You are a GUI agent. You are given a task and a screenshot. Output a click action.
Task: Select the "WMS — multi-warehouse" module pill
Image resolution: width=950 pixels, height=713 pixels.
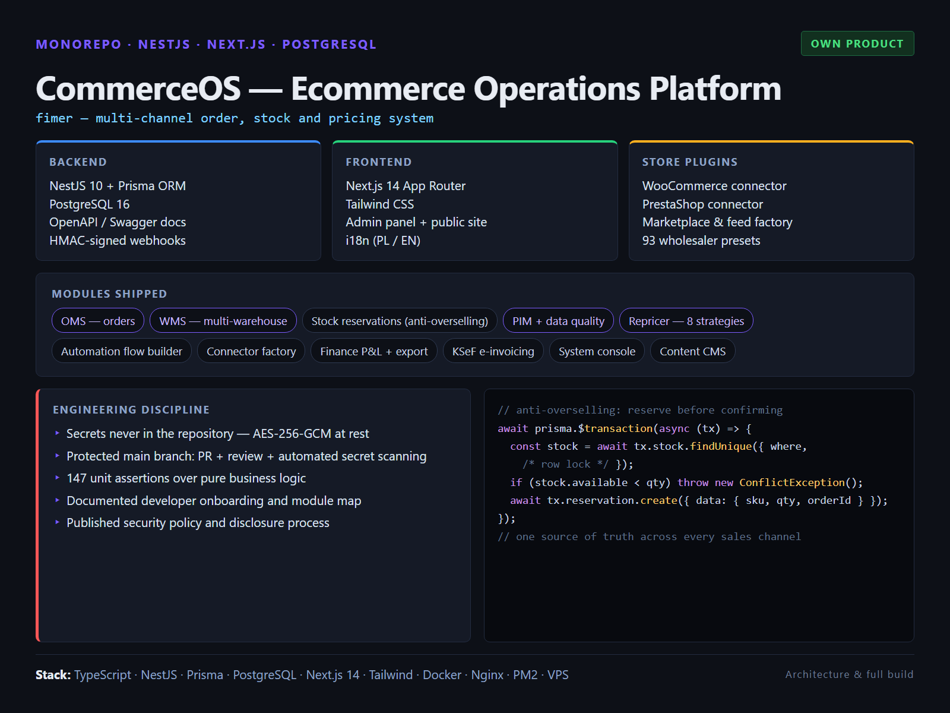[x=223, y=321]
